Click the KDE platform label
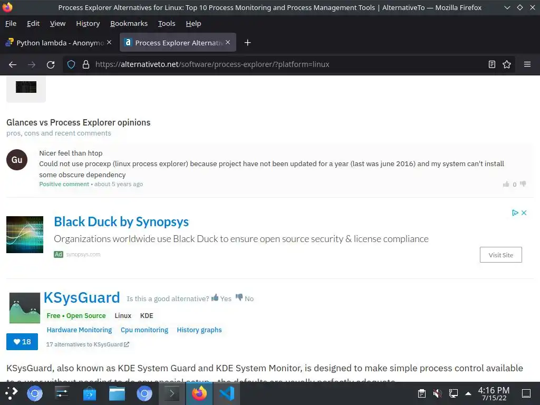 point(147,316)
